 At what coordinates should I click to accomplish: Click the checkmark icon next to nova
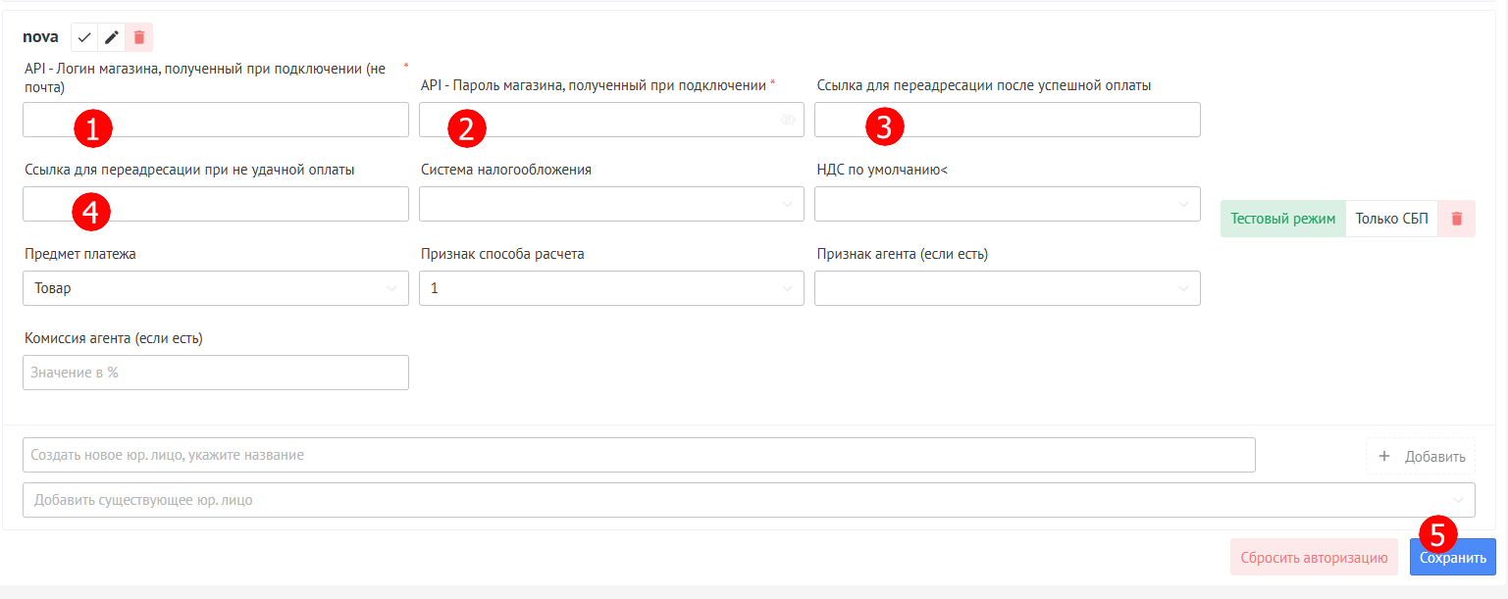(84, 37)
